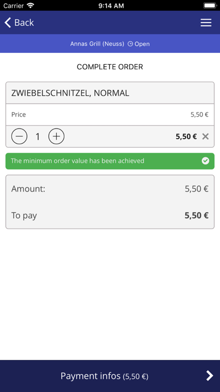Decrease quantity with the minus button
This screenshot has width=220, height=392.
tap(19, 136)
